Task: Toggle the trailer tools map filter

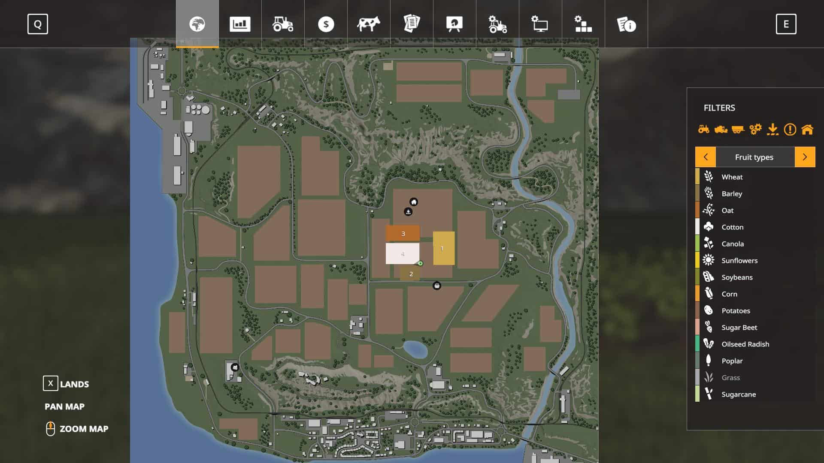Action: click(x=738, y=129)
